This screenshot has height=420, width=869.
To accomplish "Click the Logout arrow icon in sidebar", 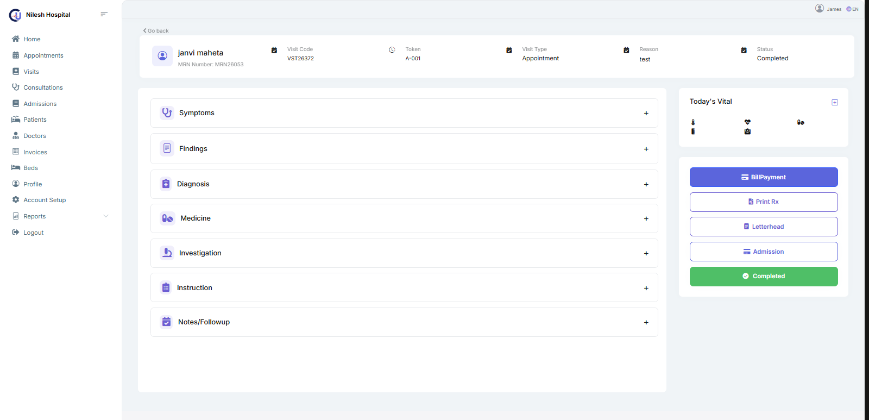I will 16,232.
